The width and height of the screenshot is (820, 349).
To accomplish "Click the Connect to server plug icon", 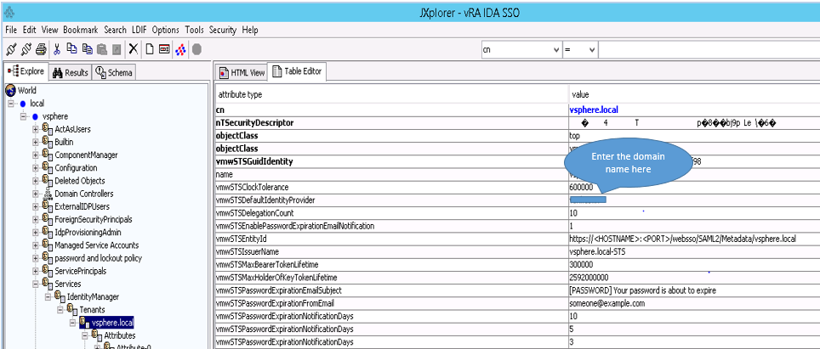I will (10, 49).
